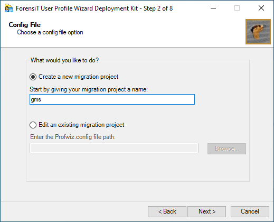This screenshot has height=222, width=274.
Task: Click the 'Enter the Profwiz.config file path' label
Action: click(x=73, y=137)
